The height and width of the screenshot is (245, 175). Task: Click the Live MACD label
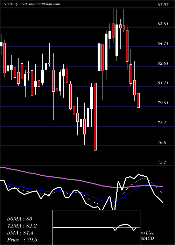pos(147,236)
